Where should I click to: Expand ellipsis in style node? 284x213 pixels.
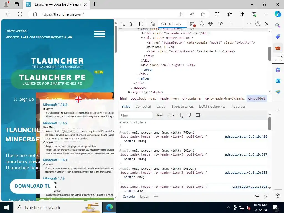[146, 92]
